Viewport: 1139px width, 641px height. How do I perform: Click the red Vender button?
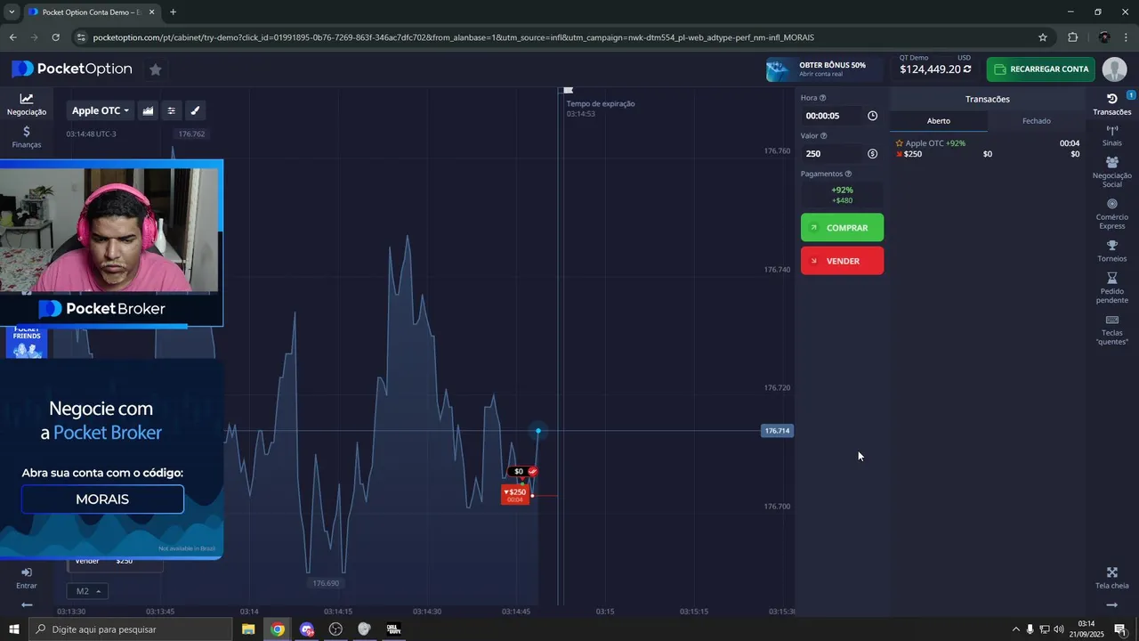[842, 261]
